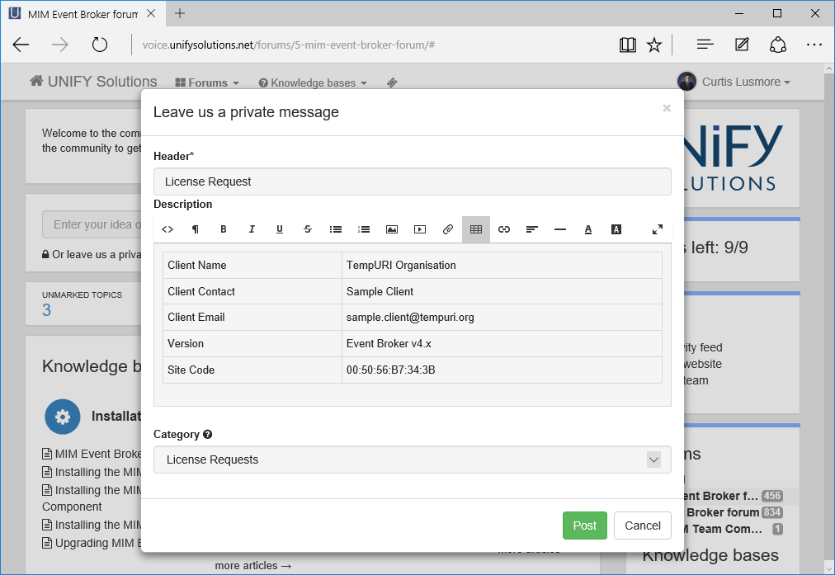835x575 pixels.
Task: Insert an image into the description
Action: (x=392, y=229)
